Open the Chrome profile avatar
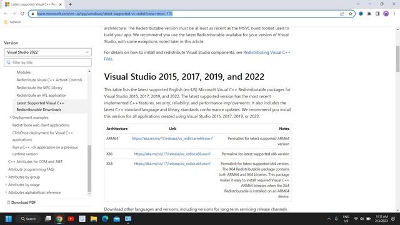Viewport: 400px width, 225px height. point(386,14)
